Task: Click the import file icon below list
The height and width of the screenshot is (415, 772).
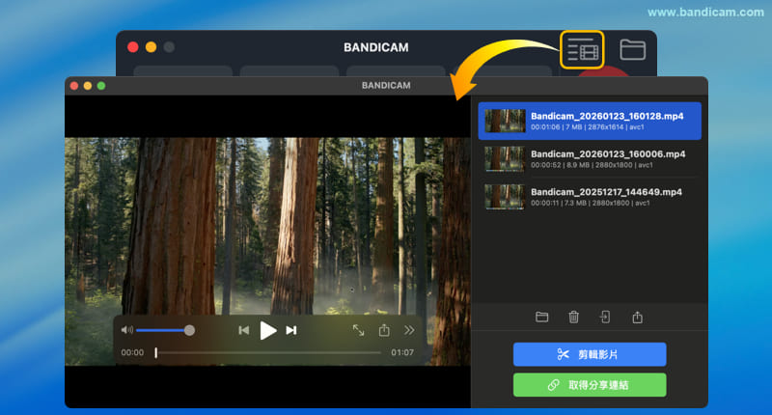Action: point(605,317)
